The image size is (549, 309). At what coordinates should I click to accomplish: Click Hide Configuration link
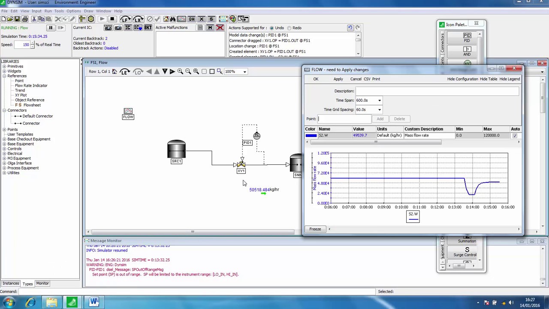pos(462,79)
